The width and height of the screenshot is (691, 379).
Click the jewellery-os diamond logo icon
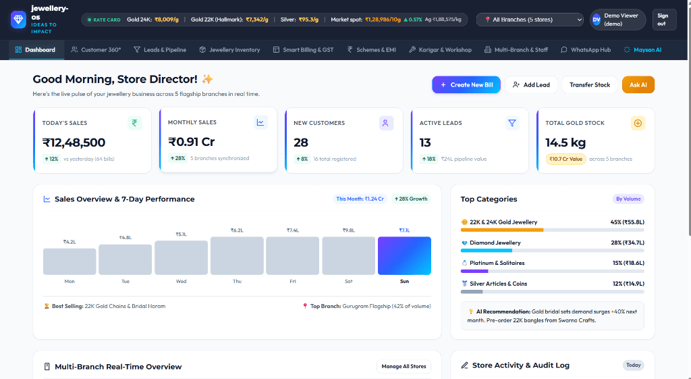(18, 20)
